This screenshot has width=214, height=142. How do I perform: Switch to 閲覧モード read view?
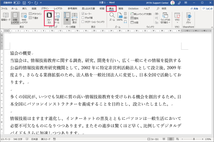(5, 17)
